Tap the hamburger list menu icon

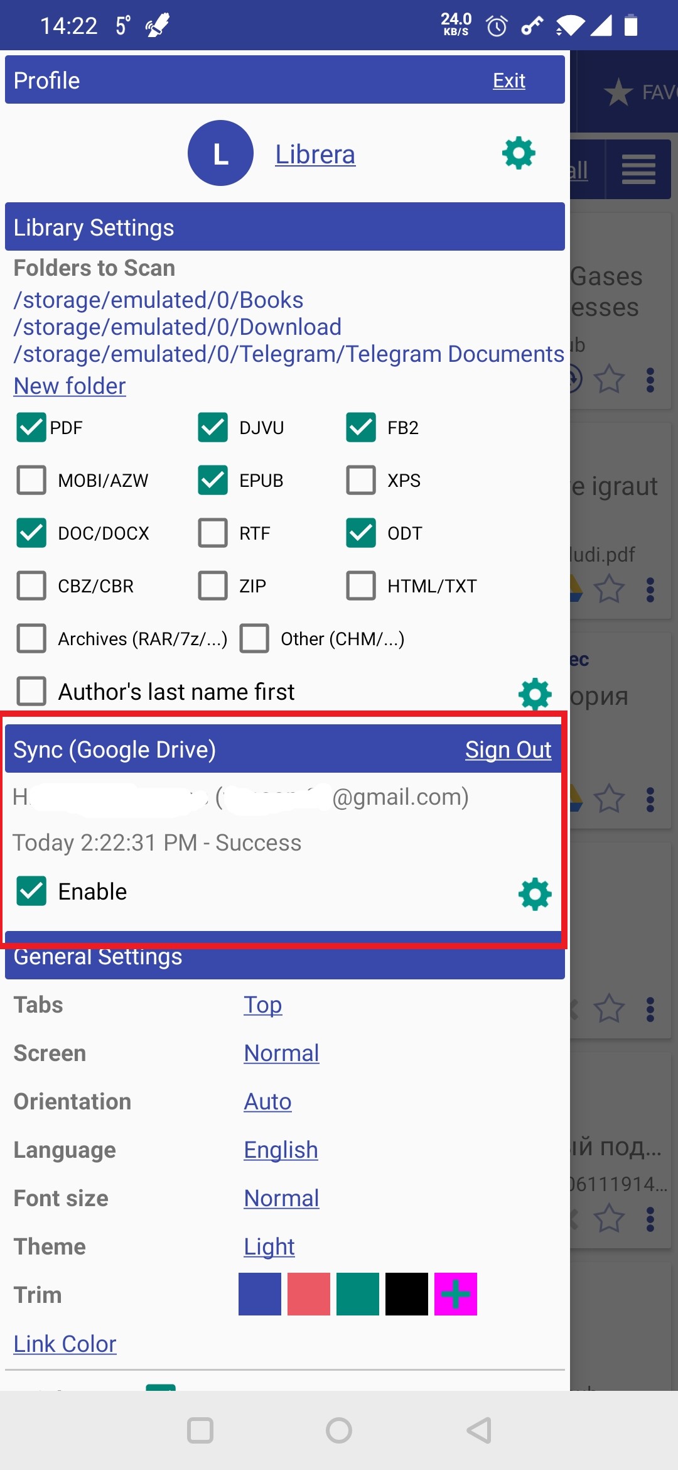[638, 170]
